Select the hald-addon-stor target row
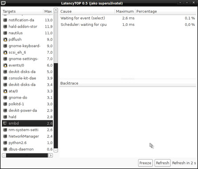 click(x=28, y=27)
